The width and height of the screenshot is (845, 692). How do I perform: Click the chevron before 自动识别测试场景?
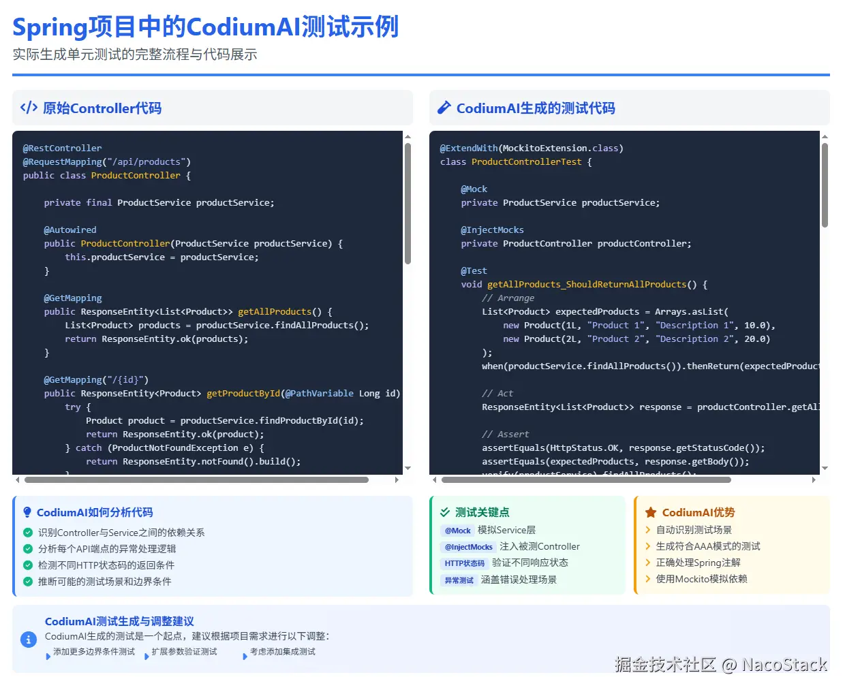648,530
